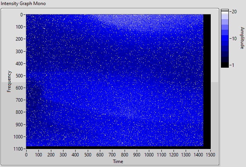Screen dimensions: 246x167
Task: Click the 1 marker on Amplitude scale
Action: pyautogui.click(x=233, y=65)
